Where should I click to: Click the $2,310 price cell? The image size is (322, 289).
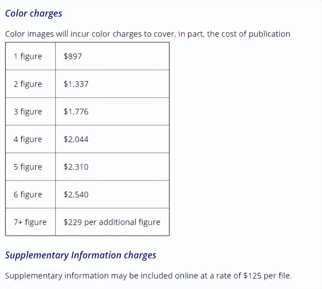coord(76,167)
